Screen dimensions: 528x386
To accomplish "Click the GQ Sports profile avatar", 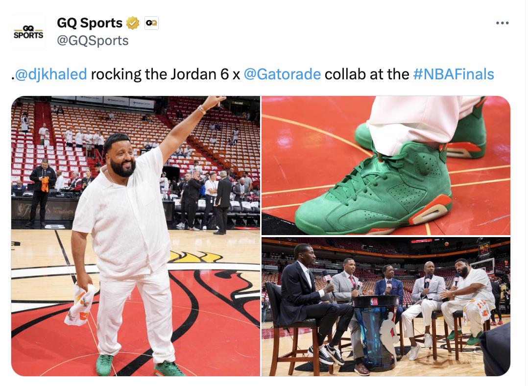I will tap(28, 32).
